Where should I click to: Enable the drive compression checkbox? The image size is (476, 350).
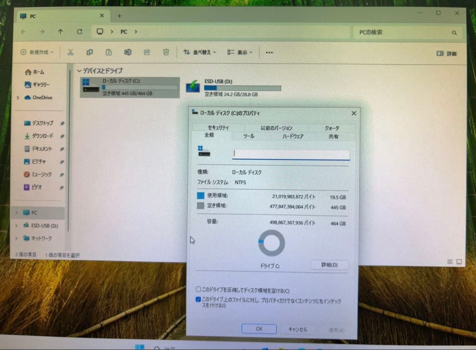tap(198, 289)
